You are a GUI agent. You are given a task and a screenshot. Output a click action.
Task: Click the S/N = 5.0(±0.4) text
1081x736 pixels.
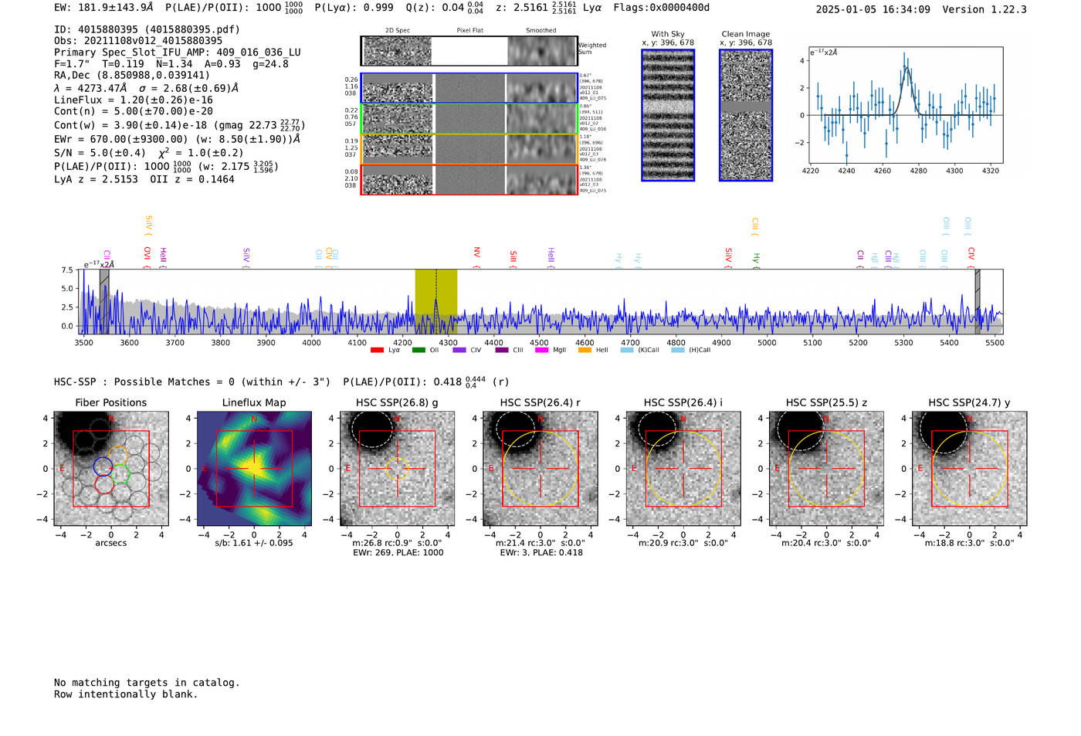click(x=100, y=153)
